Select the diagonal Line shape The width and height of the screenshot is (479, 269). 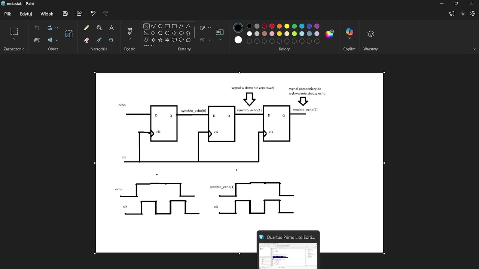coord(146,27)
